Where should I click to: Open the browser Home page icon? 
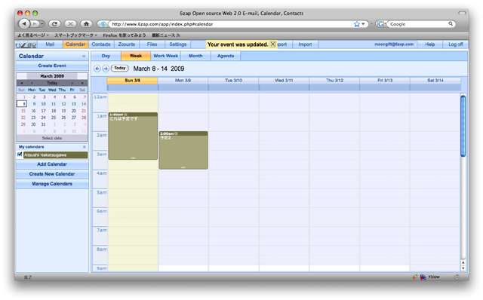coord(86,23)
